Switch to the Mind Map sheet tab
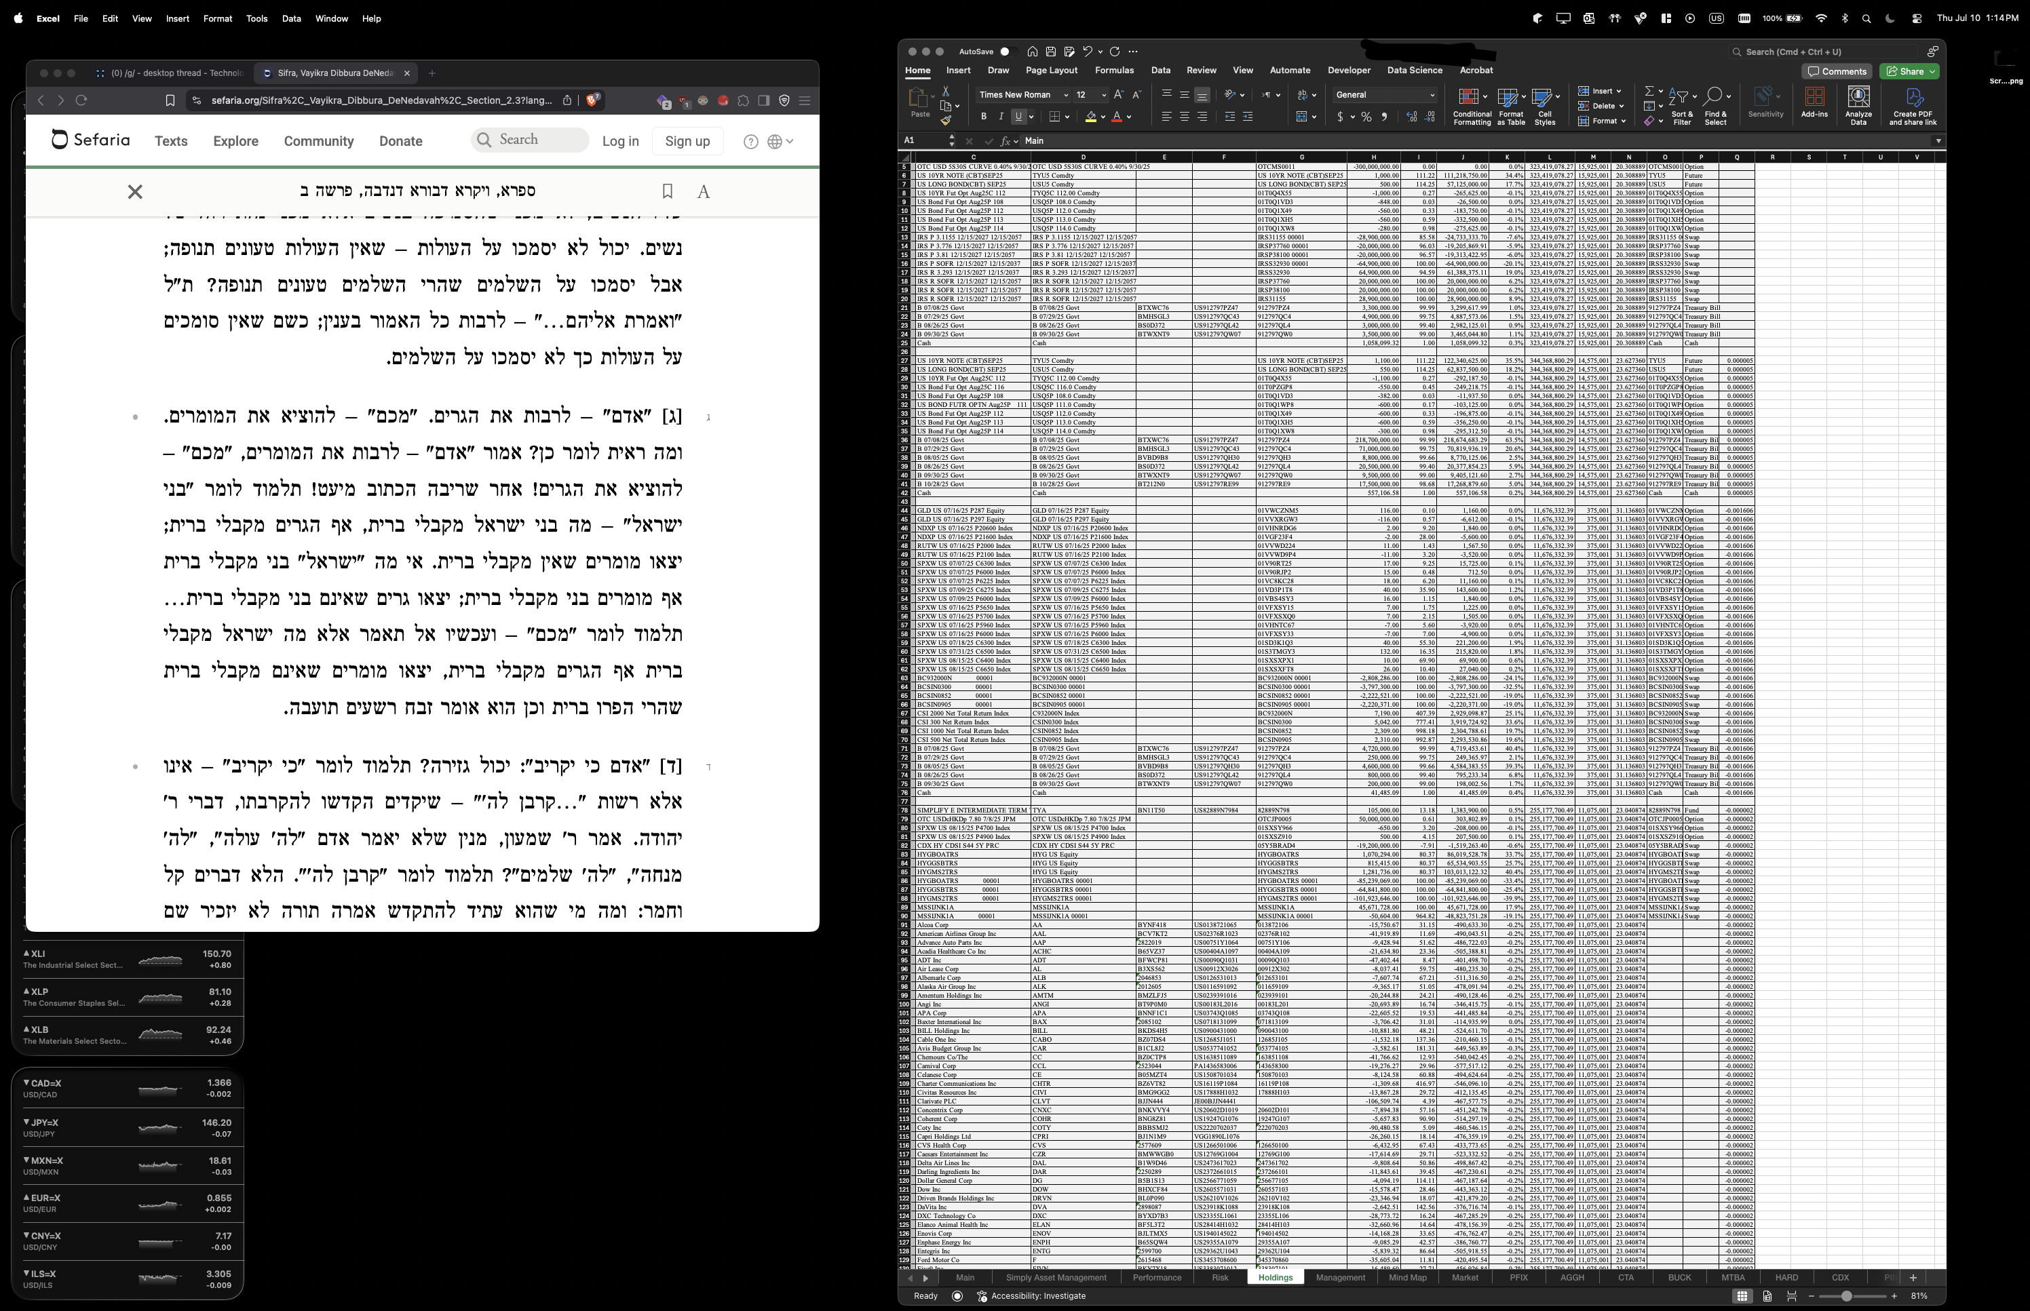Image resolution: width=2030 pixels, height=1311 pixels. (x=1406, y=1277)
